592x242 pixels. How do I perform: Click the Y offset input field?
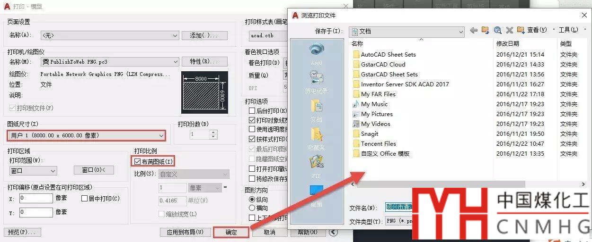click(36, 213)
